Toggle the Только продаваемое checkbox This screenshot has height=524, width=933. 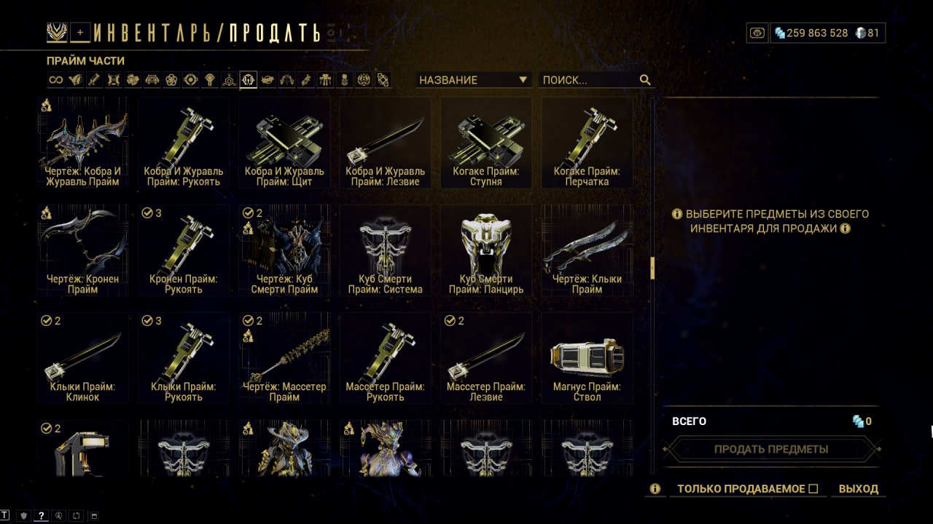tap(813, 489)
